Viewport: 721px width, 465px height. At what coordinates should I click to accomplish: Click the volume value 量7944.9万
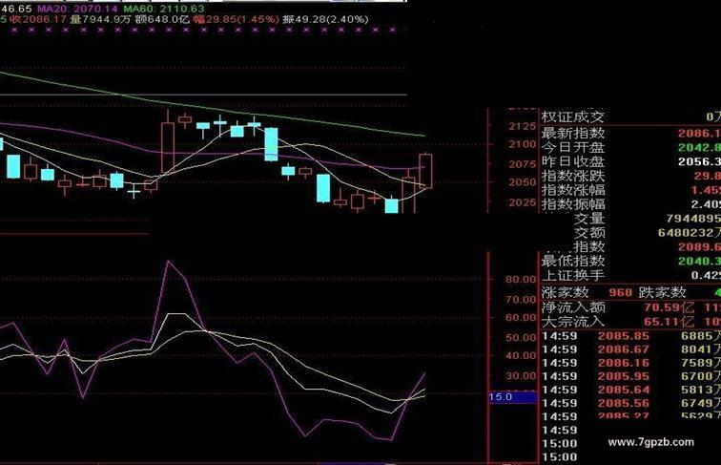tap(100, 19)
